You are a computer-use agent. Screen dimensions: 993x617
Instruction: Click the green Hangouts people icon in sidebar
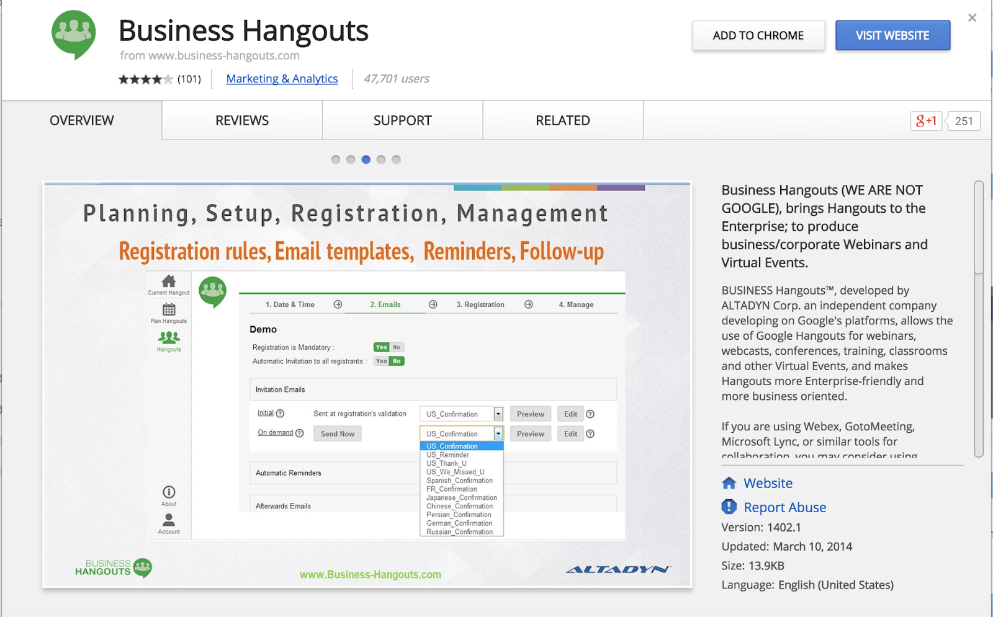tap(168, 338)
